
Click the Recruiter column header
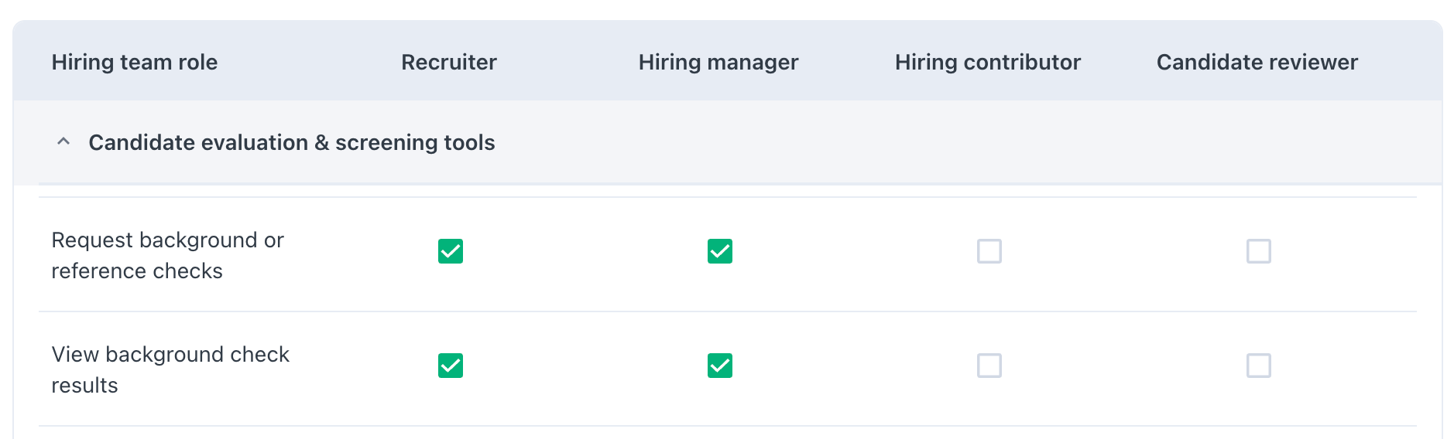pyautogui.click(x=449, y=62)
